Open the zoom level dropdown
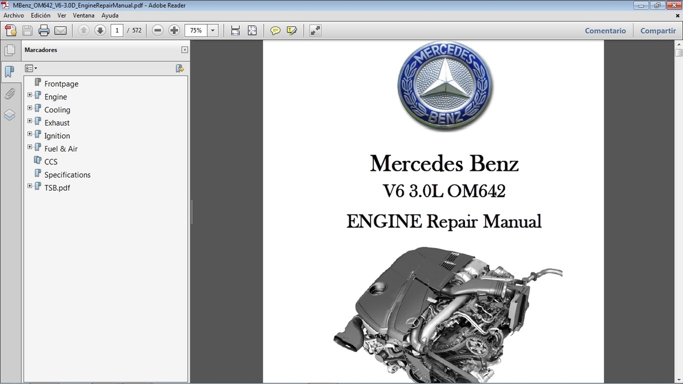 pyautogui.click(x=213, y=30)
